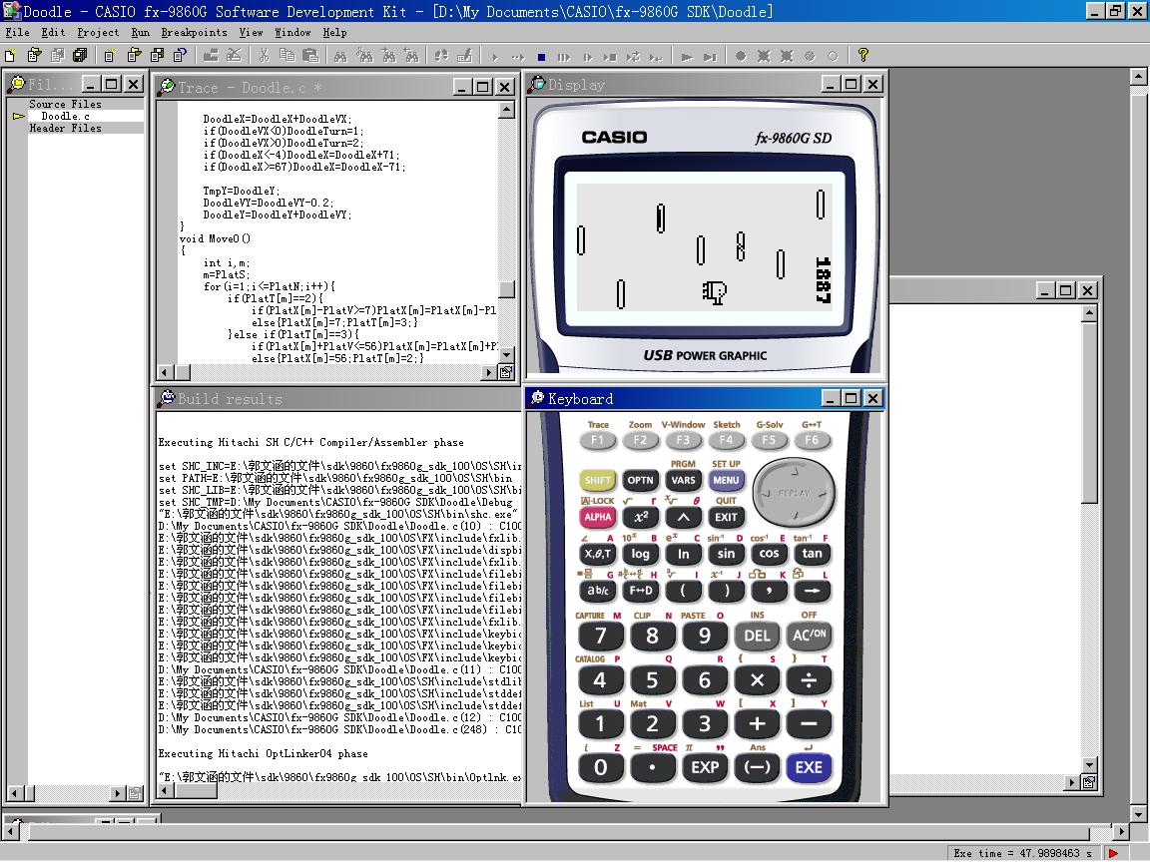Click the number 7 key
Screen dimensions: 1150x862
(x=600, y=636)
